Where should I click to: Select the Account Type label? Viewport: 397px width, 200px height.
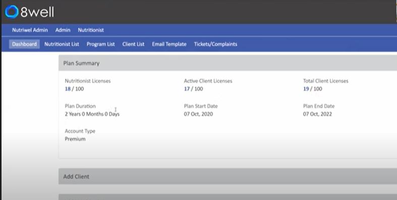pyautogui.click(x=80, y=131)
